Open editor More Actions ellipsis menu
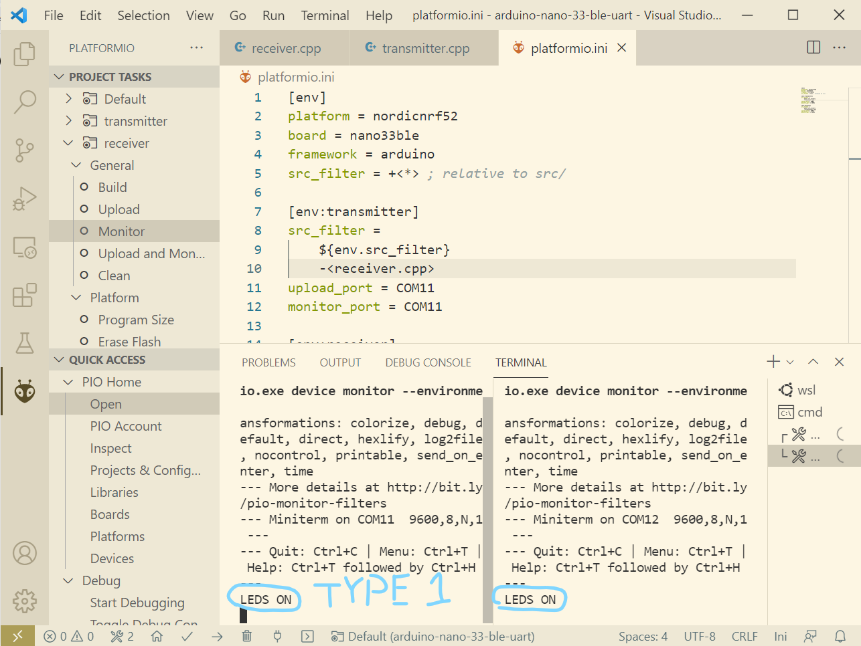Viewport: 861px width, 646px height. [840, 47]
